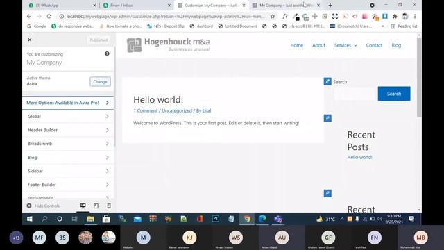The height and width of the screenshot is (250, 444).
Task: Open the customizer help question-mark icon
Action: (107, 53)
